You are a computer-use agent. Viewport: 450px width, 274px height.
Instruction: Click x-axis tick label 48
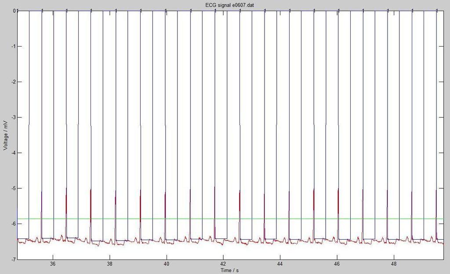pos(394,264)
